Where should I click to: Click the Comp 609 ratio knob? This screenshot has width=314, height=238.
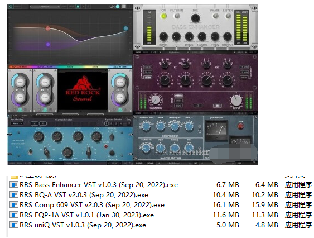(x=189, y=126)
